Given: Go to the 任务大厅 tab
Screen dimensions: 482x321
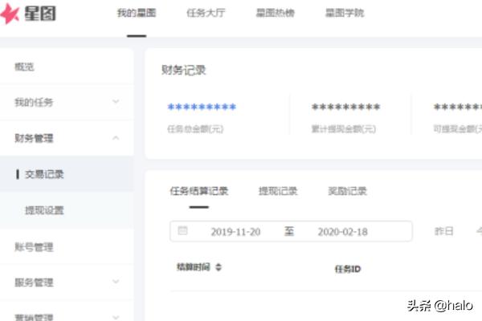Looking at the screenshot, I should pyautogui.click(x=206, y=13).
